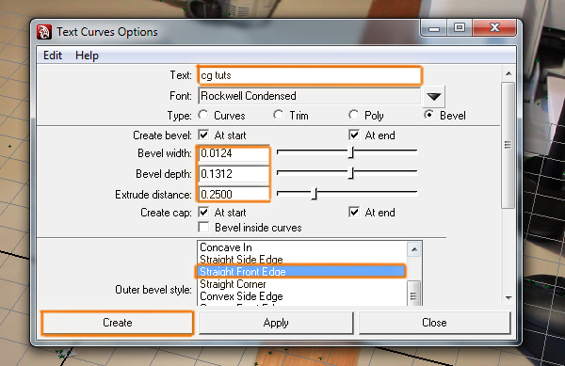565x366 pixels.
Task: Toggle Create bevel At end checkbox
Action: pyautogui.click(x=354, y=135)
